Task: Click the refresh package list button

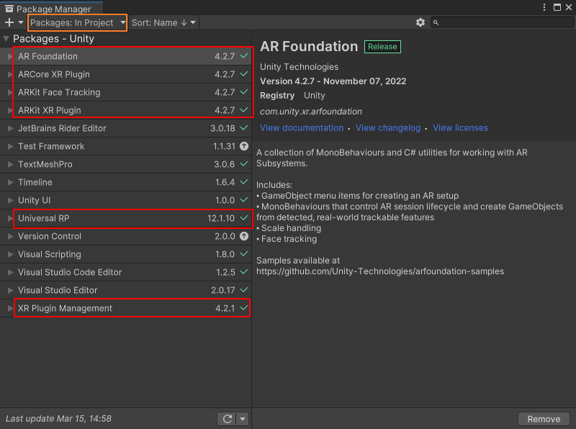Action: 227,419
